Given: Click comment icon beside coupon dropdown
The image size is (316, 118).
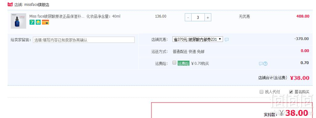Looking at the screenshot, I should pos(227,39).
